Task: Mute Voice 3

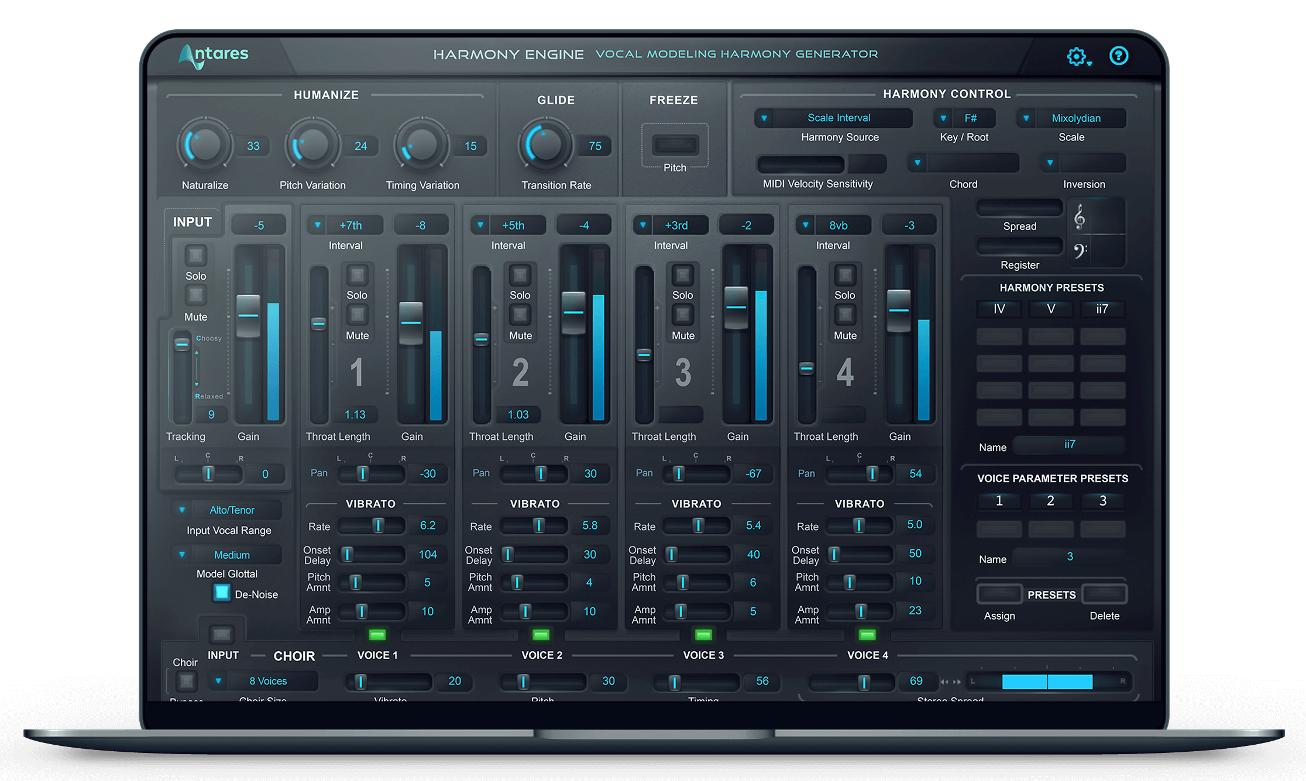Action: click(x=682, y=313)
